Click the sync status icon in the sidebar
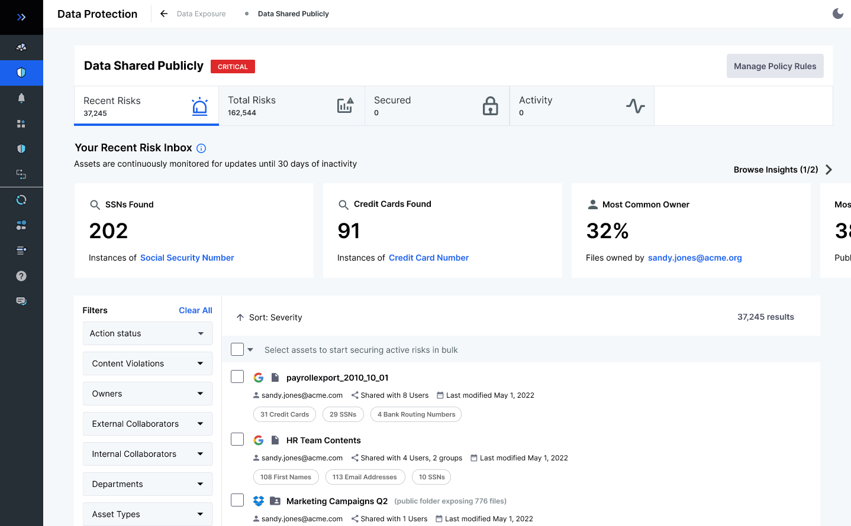 21,200
